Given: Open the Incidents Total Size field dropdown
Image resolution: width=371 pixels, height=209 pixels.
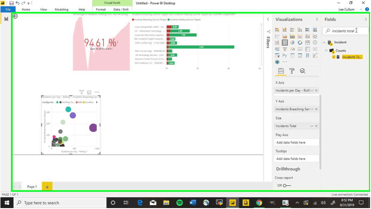Looking at the screenshot, I should 312,126.
